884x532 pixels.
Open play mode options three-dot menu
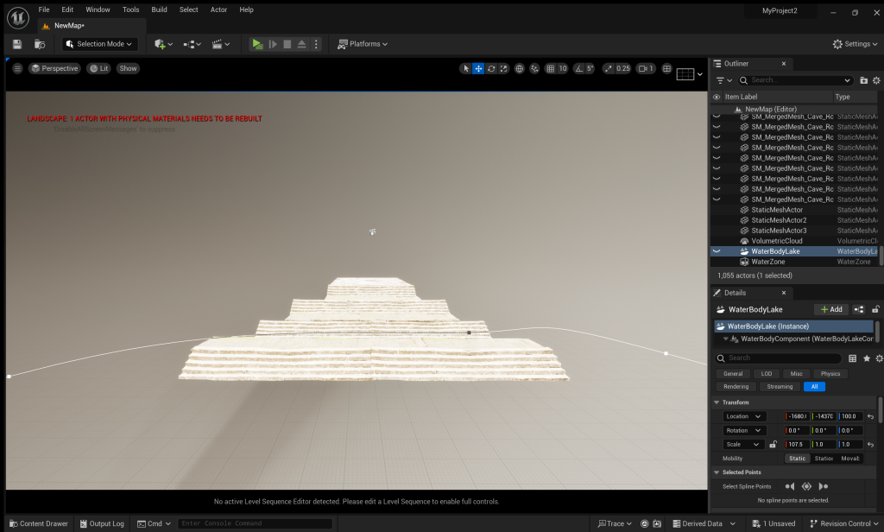tap(316, 44)
